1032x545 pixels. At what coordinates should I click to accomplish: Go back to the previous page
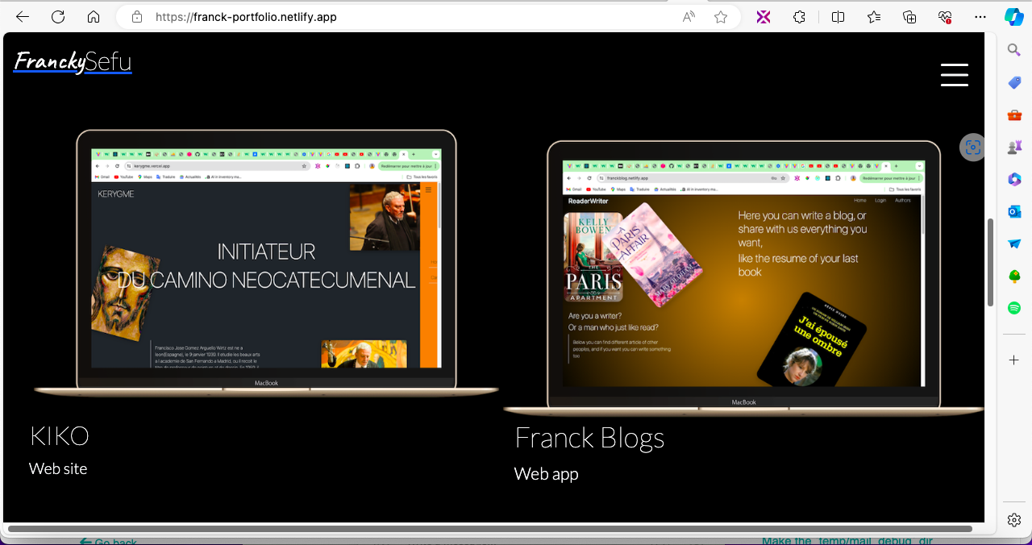(x=23, y=17)
